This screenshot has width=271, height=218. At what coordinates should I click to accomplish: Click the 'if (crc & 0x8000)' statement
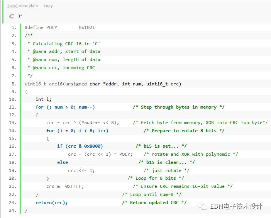point(80,146)
